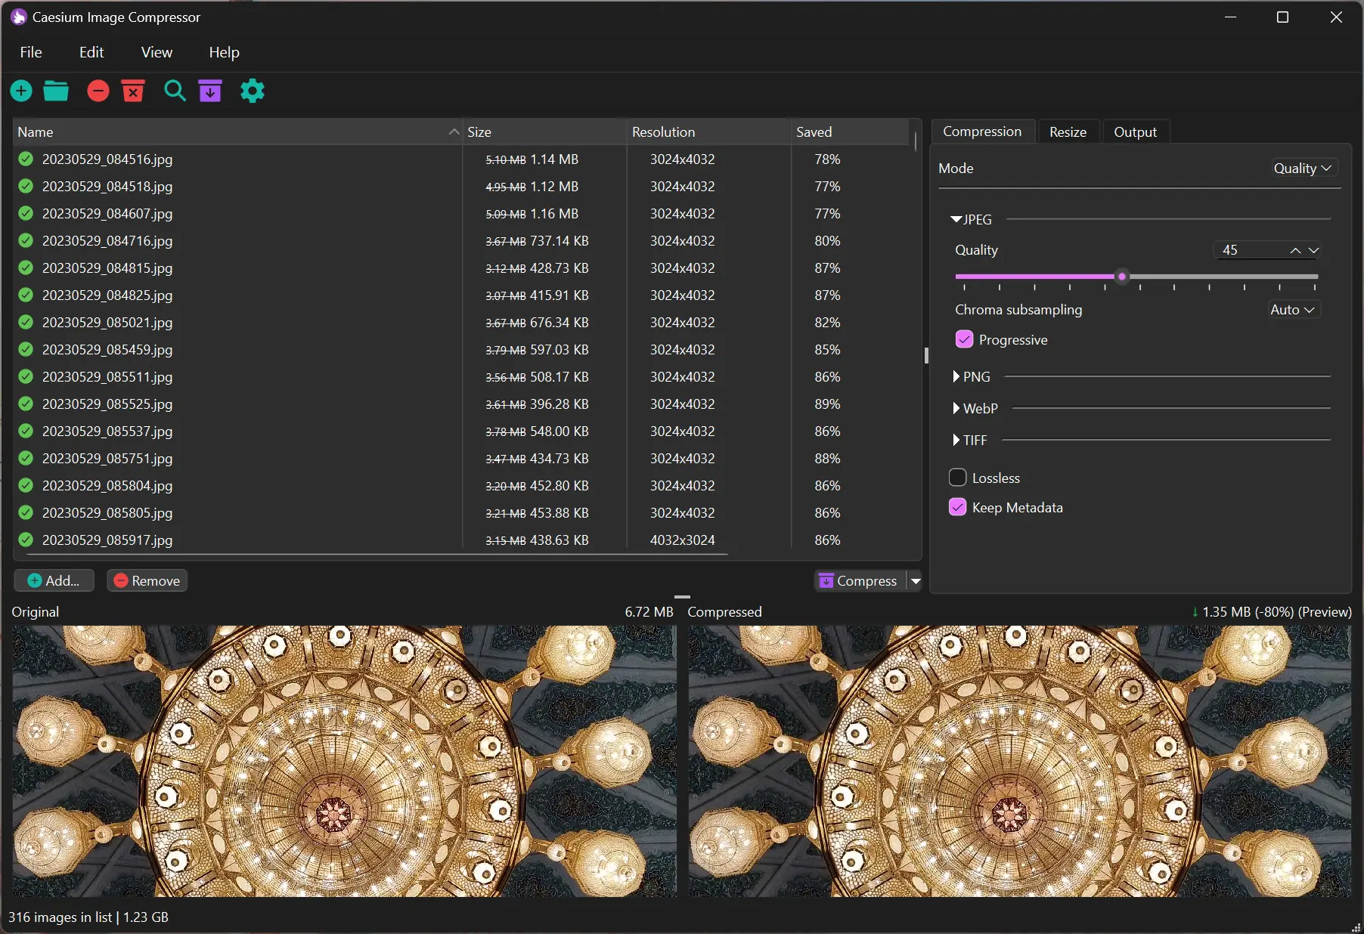Select the file 20230529_085021.jpg in the list
The width and height of the screenshot is (1364, 934).
pyautogui.click(x=107, y=322)
